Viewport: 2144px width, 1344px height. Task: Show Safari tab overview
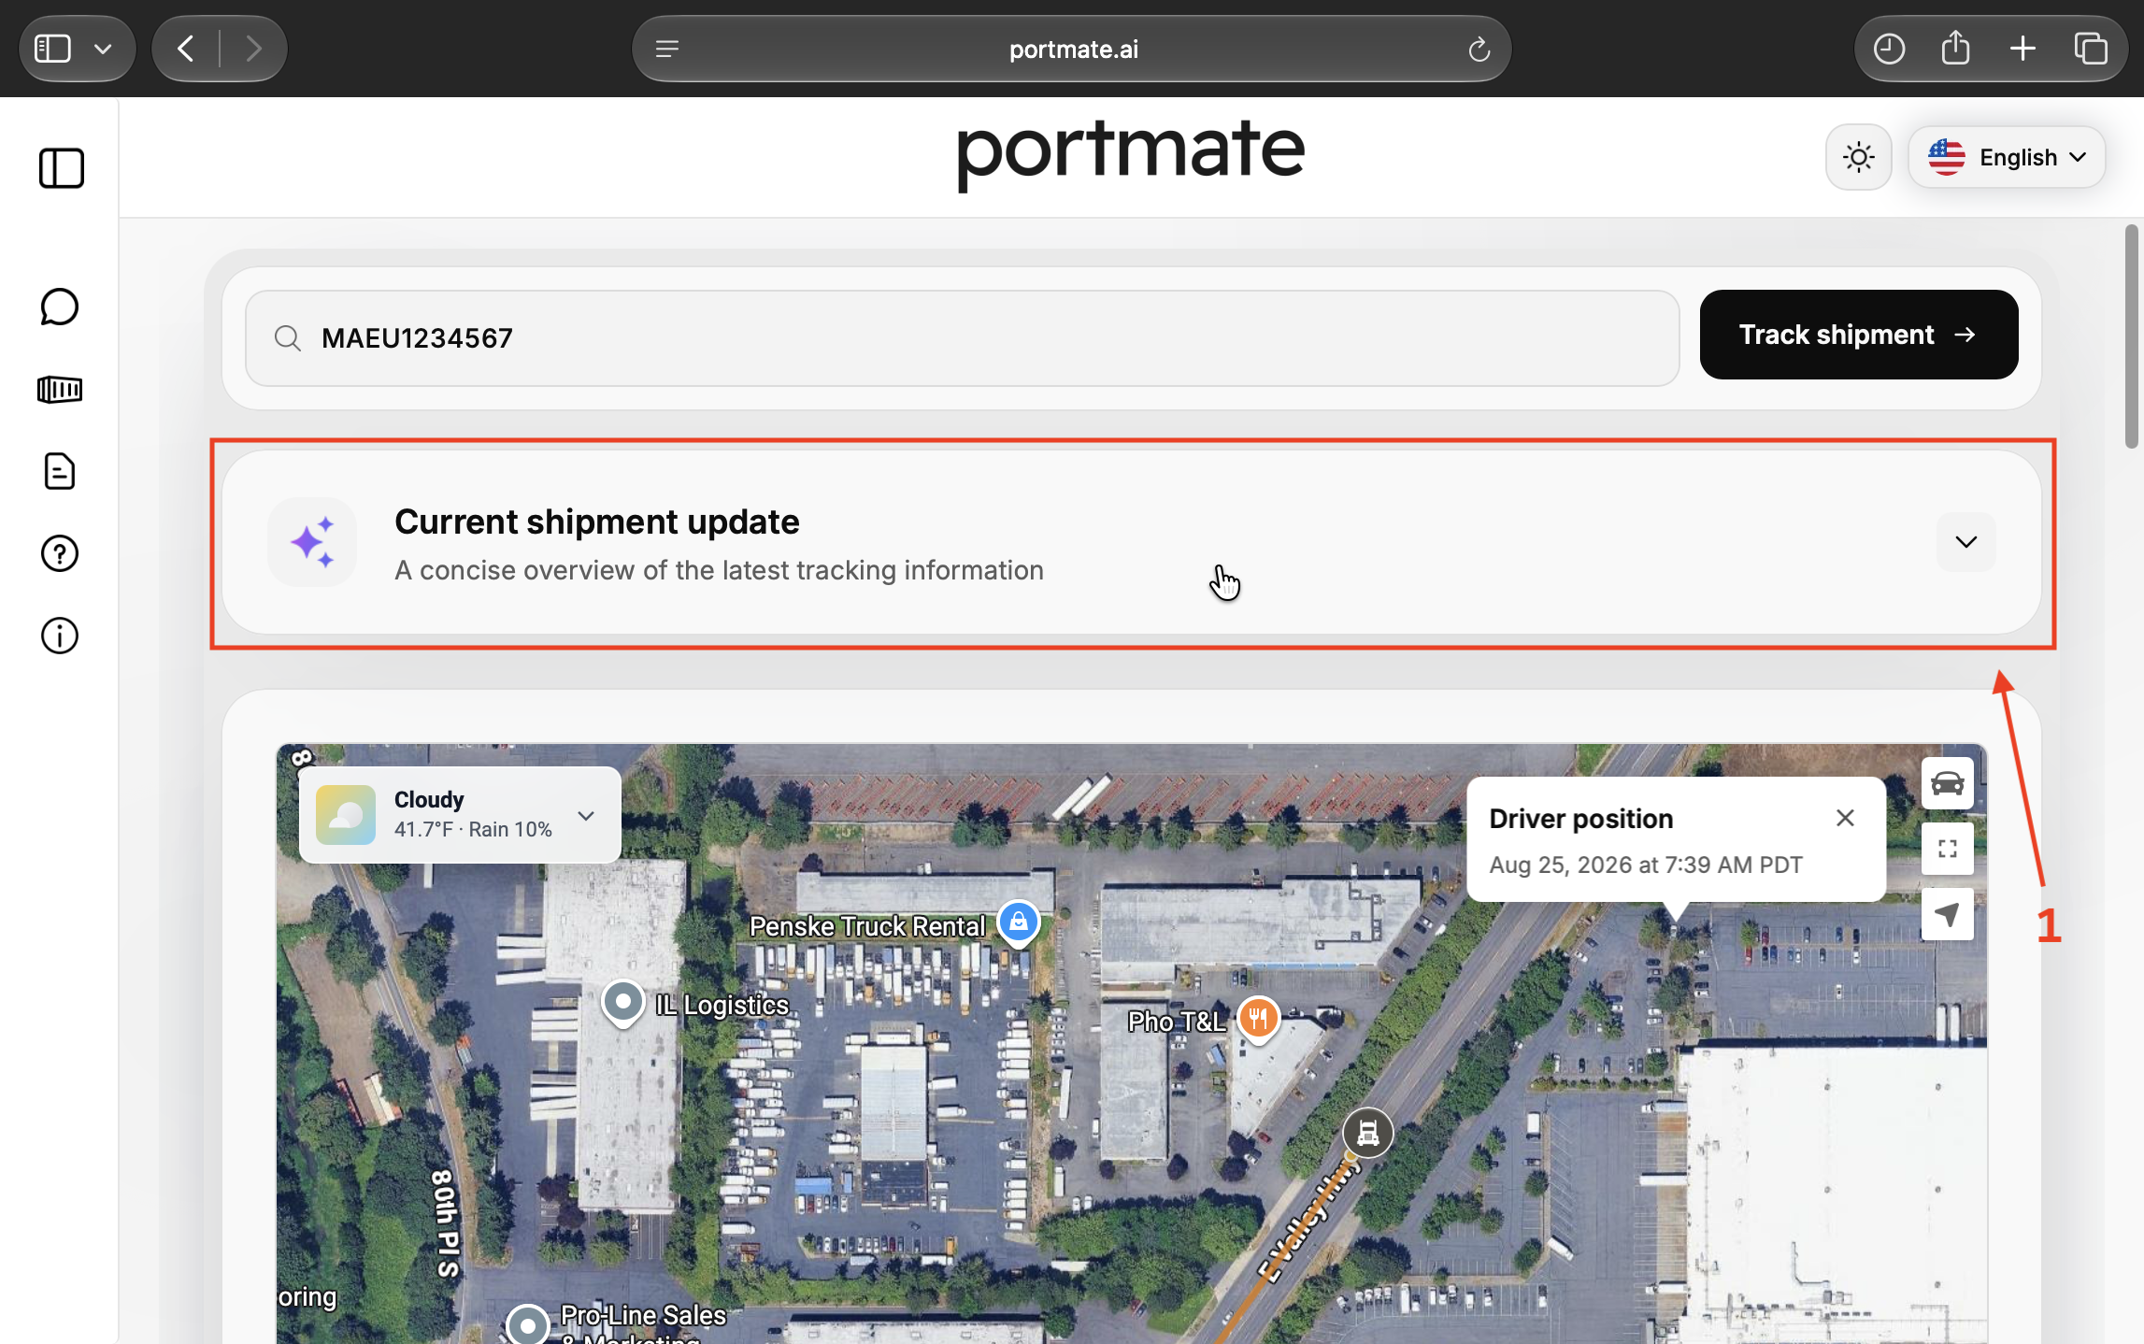pyautogui.click(x=2091, y=49)
